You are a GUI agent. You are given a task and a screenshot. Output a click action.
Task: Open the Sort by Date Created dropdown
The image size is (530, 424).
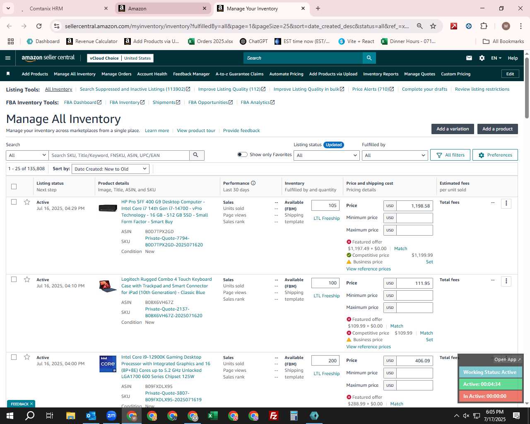(111, 169)
